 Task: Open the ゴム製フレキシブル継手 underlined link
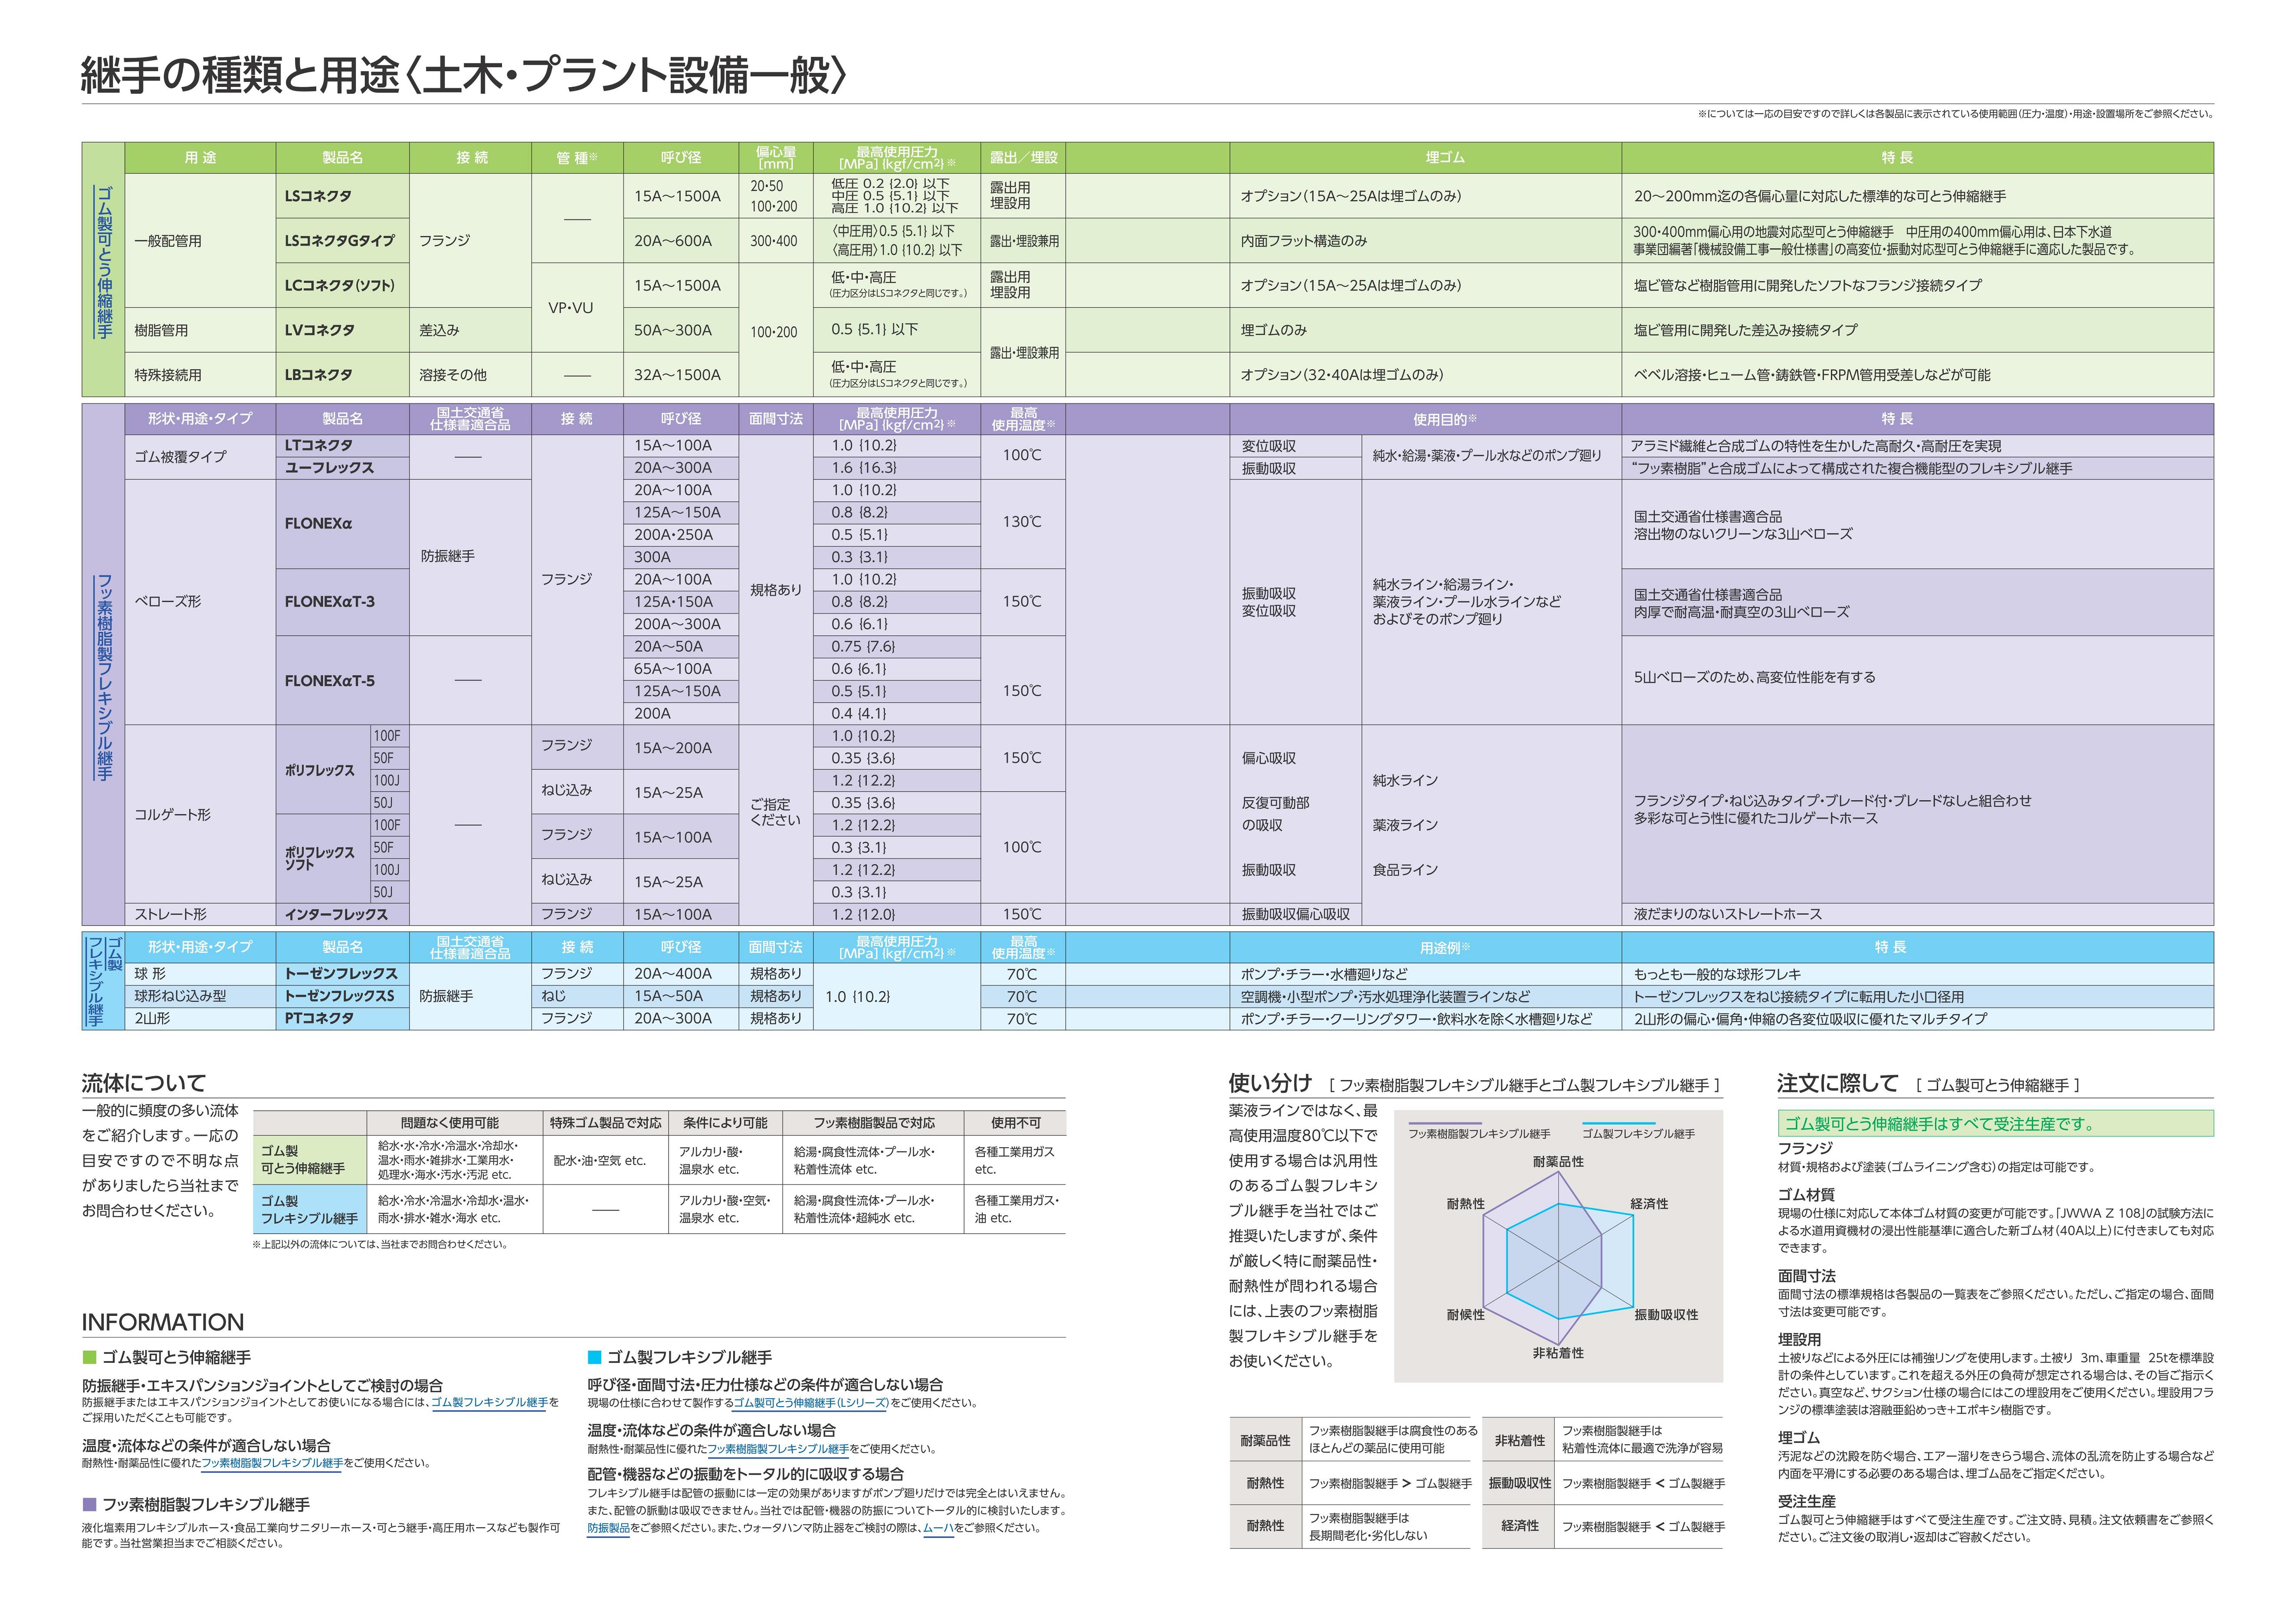[x=489, y=1403]
